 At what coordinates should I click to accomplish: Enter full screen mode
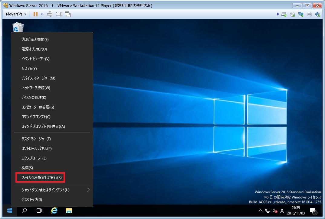[59, 14]
